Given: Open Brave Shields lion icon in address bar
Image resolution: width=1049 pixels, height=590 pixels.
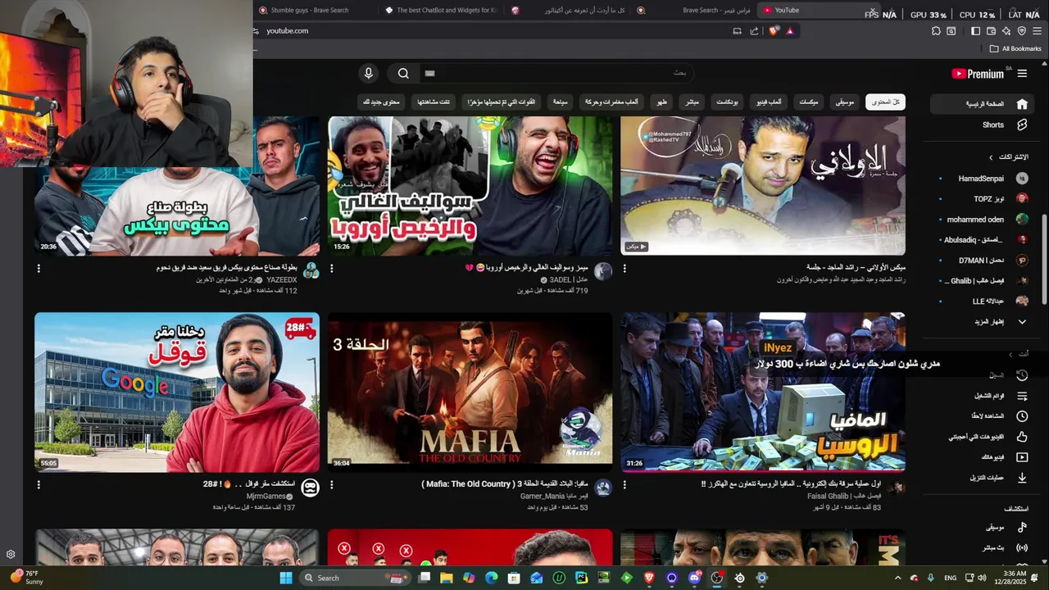Looking at the screenshot, I should (x=774, y=31).
